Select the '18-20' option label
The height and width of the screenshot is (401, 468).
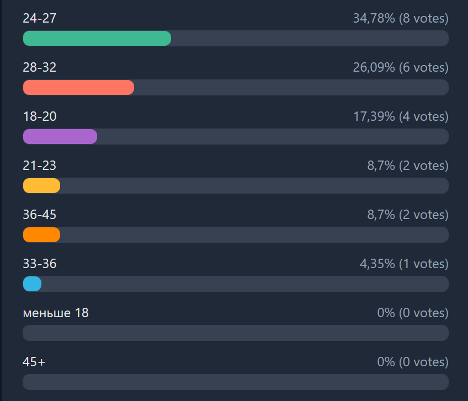(x=40, y=117)
